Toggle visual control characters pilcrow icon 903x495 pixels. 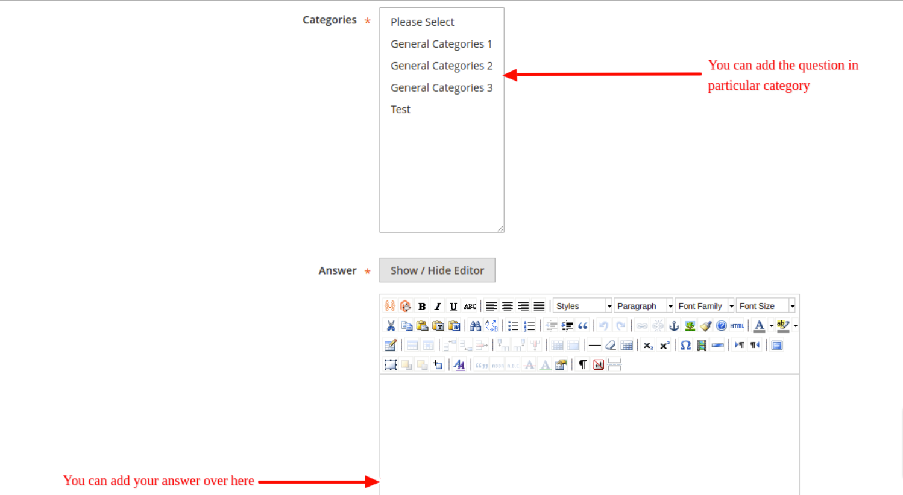coord(582,365)
